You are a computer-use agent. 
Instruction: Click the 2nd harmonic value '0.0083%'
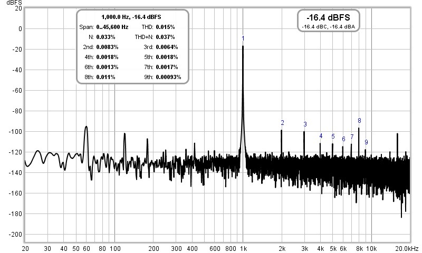point(107,47)
